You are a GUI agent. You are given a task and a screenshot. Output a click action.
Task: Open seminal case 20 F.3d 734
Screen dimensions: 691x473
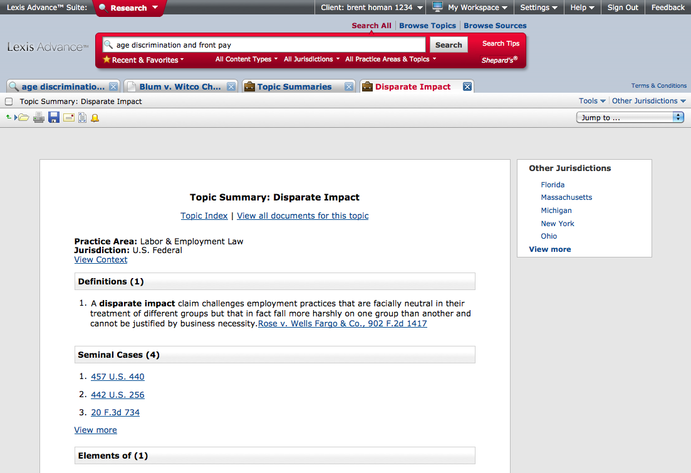115,413
